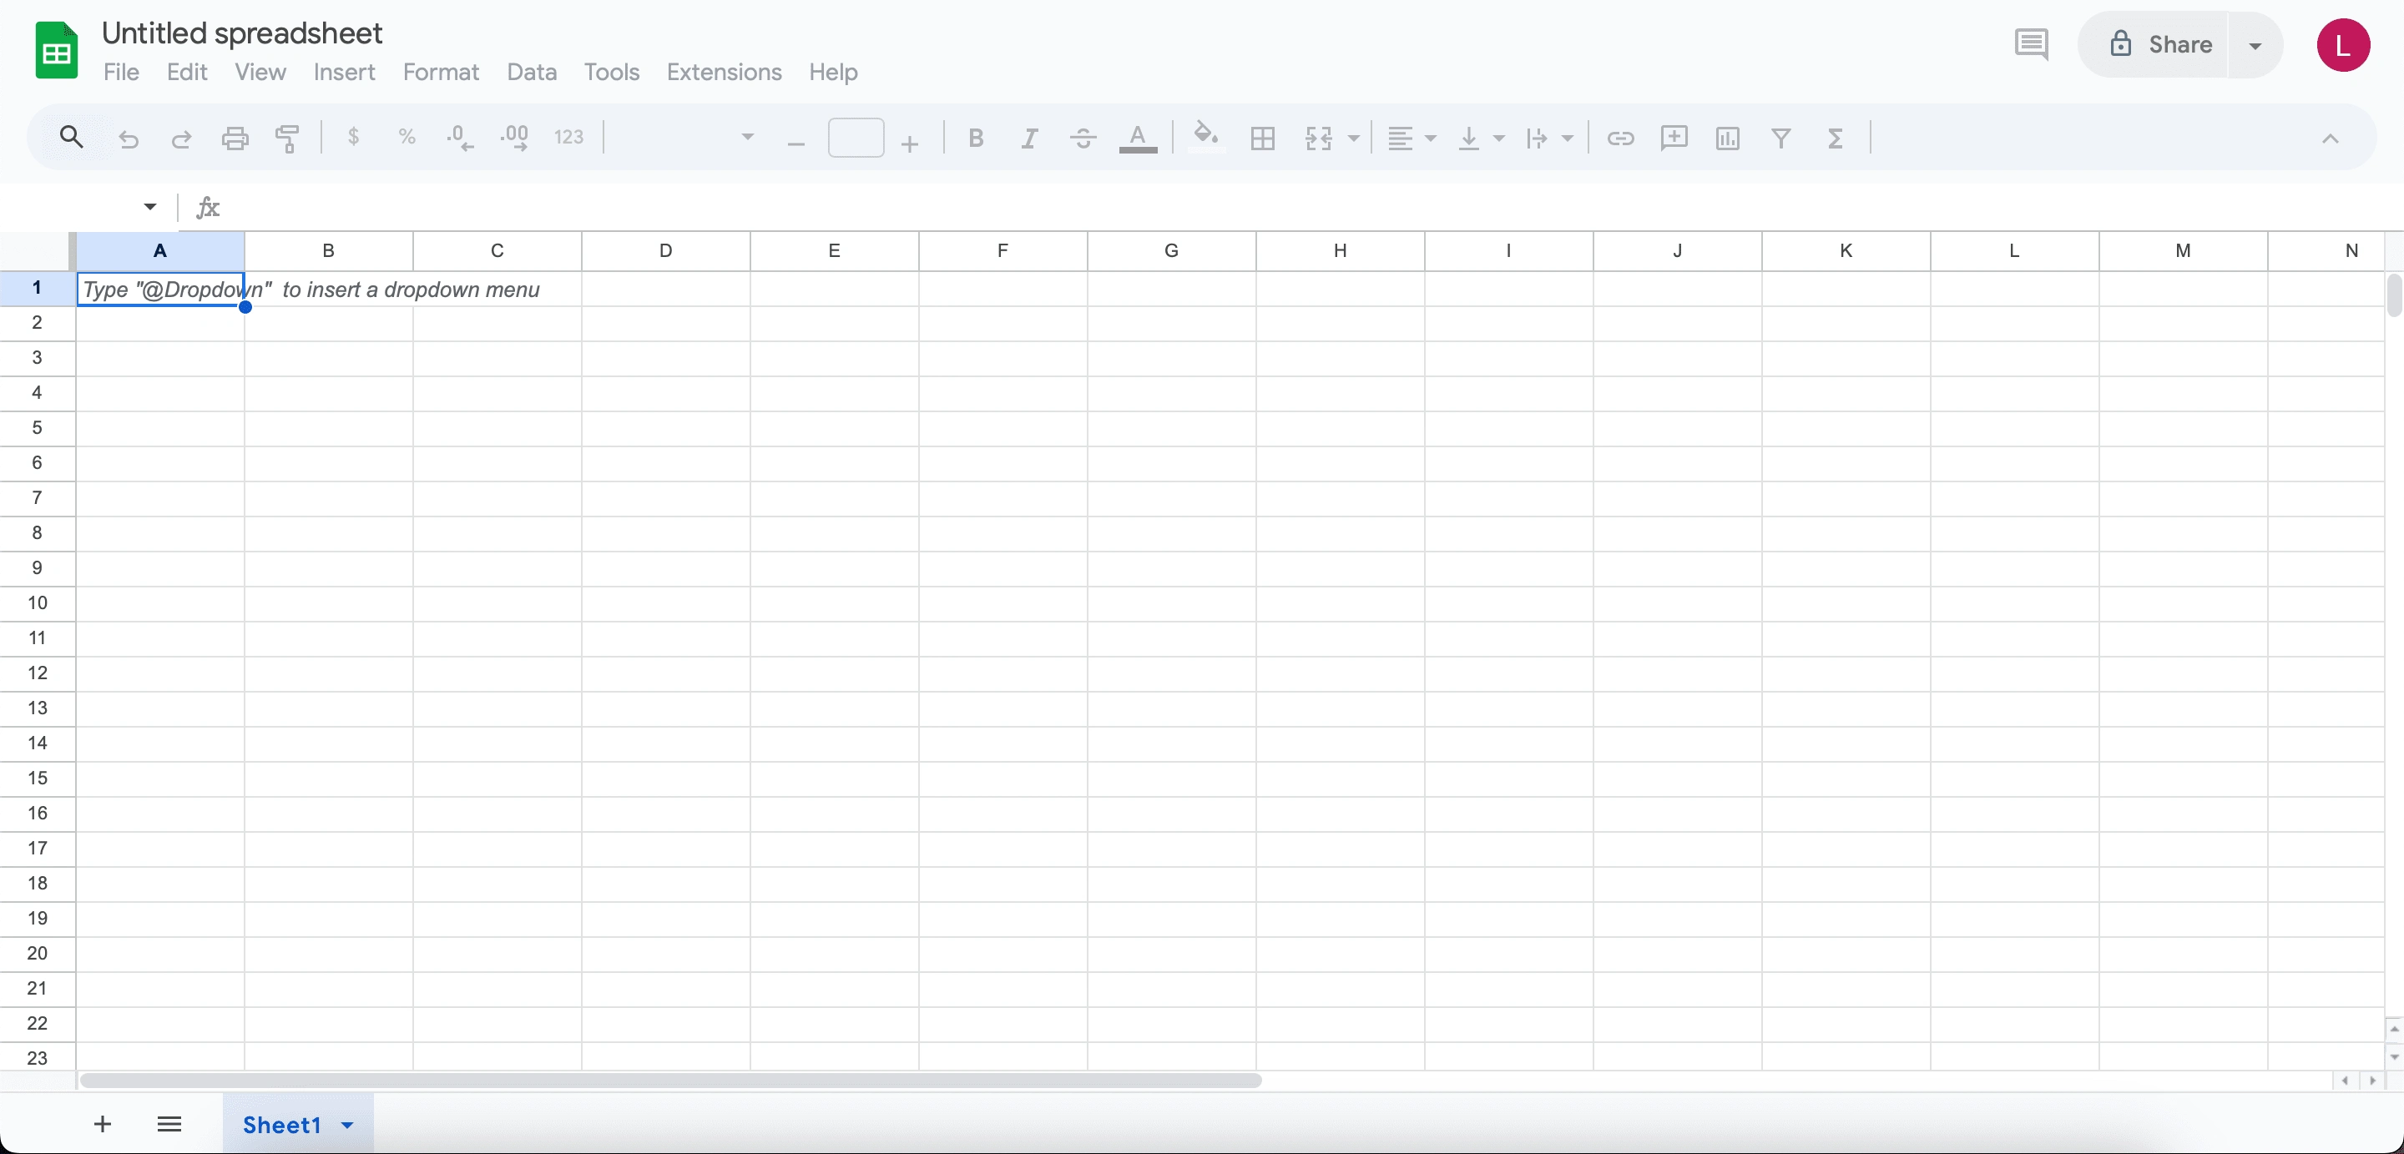Select cell A1

pos(160,290)
